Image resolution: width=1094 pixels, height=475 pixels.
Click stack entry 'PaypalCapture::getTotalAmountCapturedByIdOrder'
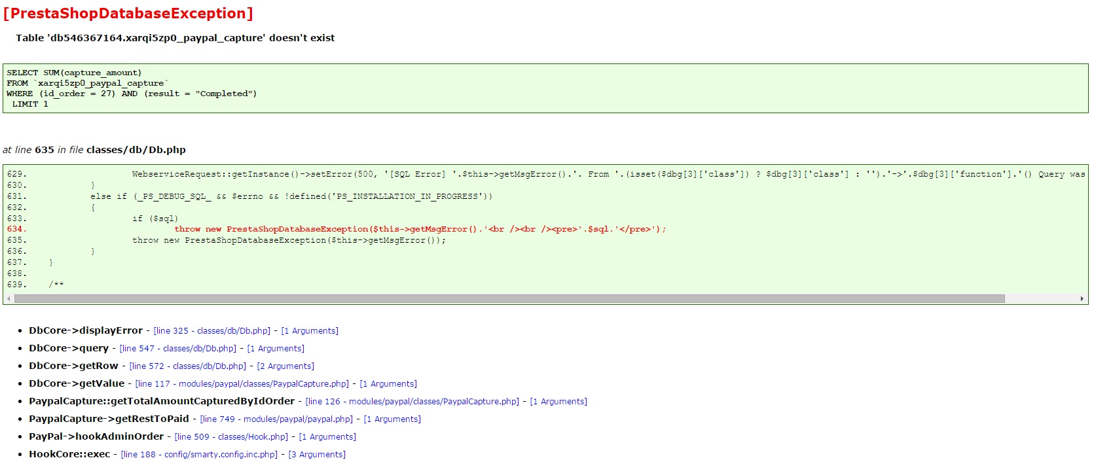click(x=162, y=401)
